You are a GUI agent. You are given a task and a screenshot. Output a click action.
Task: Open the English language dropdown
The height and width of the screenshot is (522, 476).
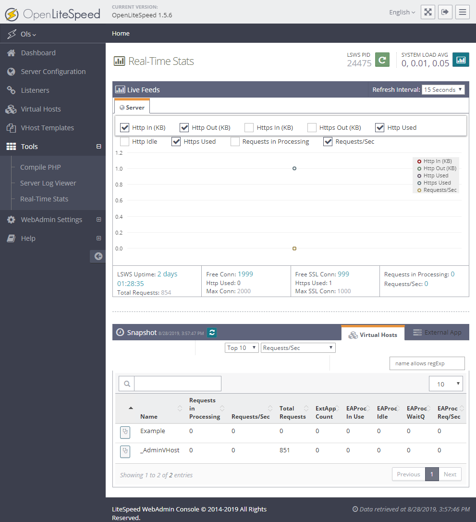tap(402, 12)
